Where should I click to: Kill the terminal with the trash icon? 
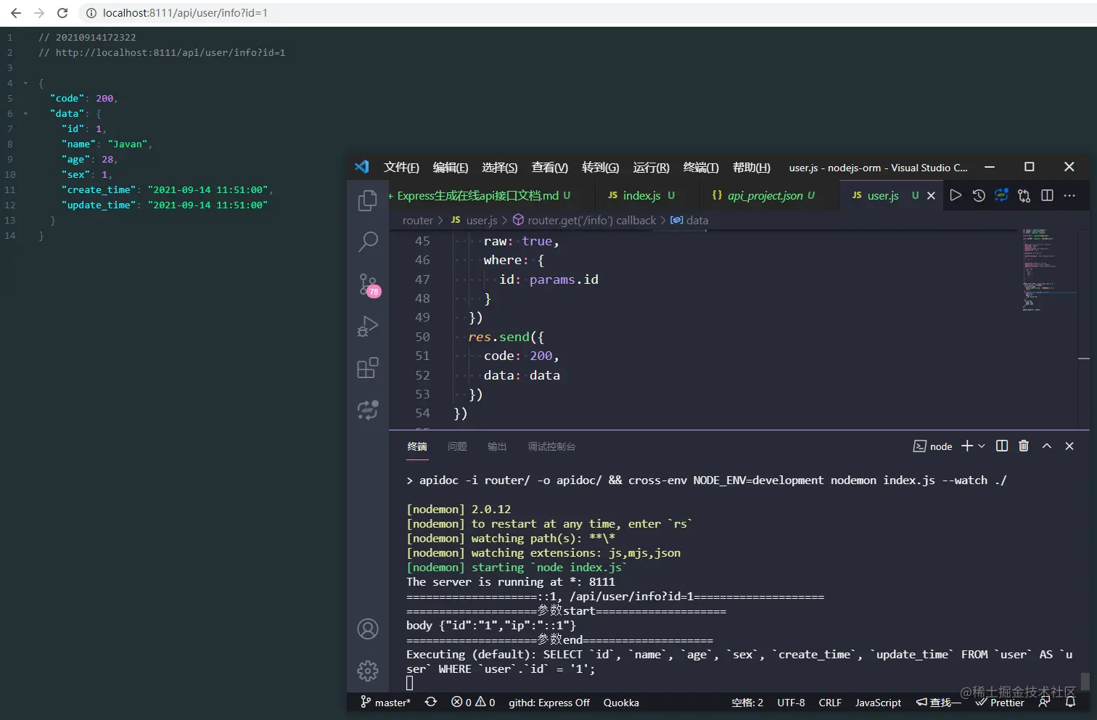click(1024, 446)
